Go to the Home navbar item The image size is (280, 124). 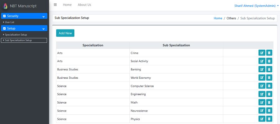click(67, 5)
